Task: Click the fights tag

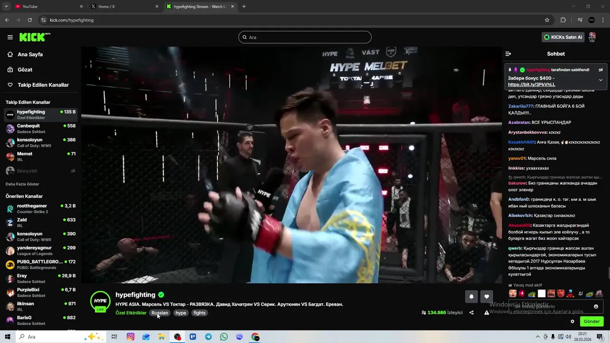Action: [x=200, y=313]
